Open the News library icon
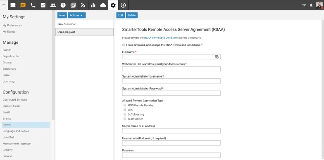324x160 pixels. (73, 5)
